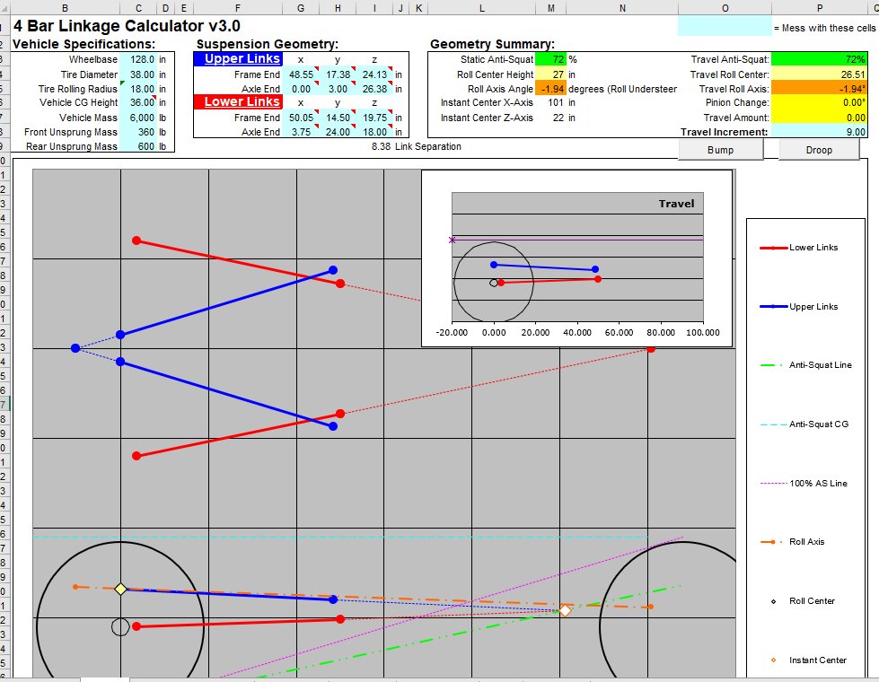The height and width of the screenshot is (682, 879).
Task: Click the Roll Center Height yellow 27 cell
Action: (x=551, y=74)
